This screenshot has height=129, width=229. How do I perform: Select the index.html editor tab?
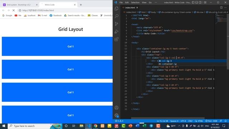tap(130, 8)
